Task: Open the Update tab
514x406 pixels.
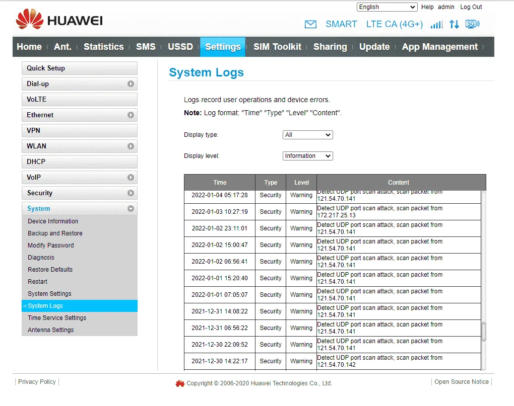Action: coord(374,46)
